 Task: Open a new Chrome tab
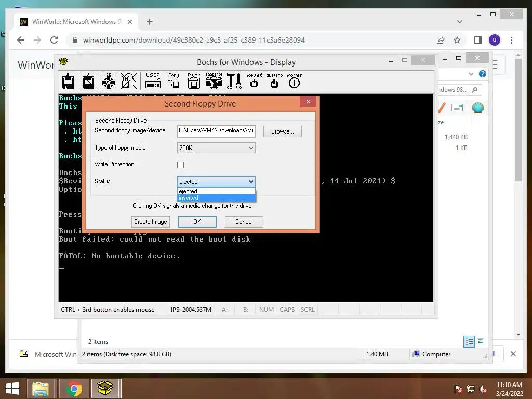tap(150, 22)
